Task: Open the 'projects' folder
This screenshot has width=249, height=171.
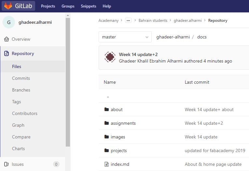Action: pos(119,151)
